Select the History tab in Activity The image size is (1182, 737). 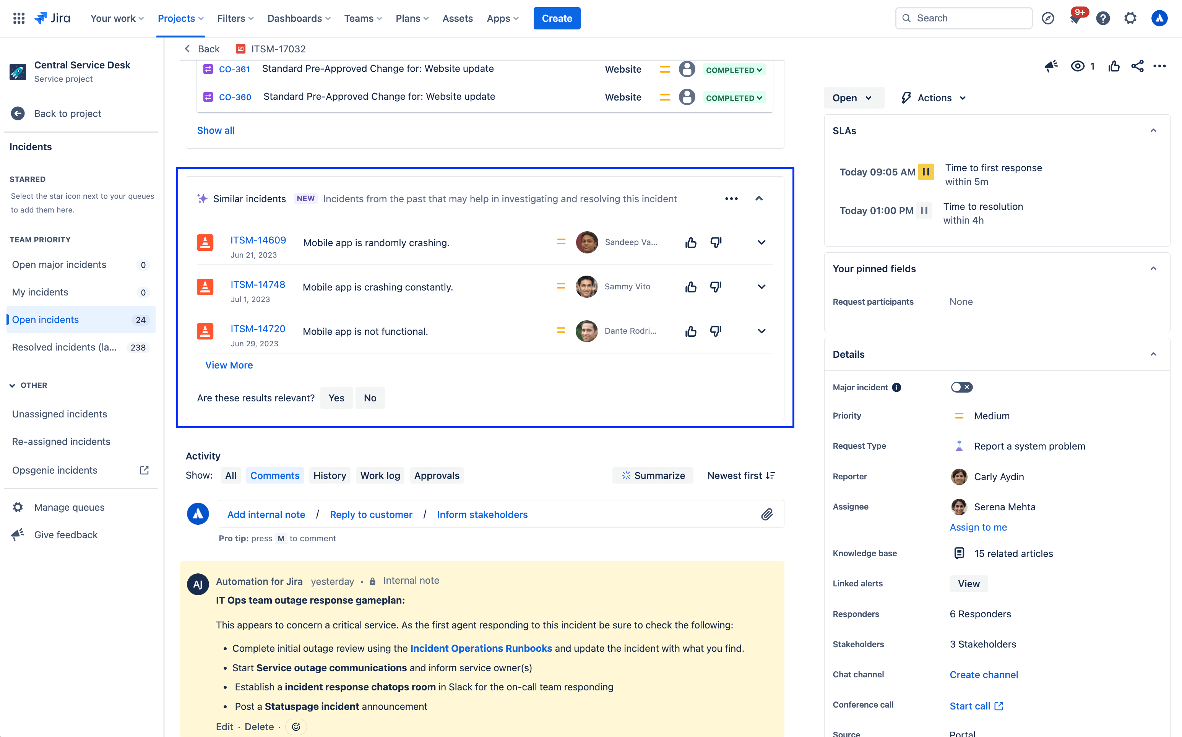[x=330, y=476]
